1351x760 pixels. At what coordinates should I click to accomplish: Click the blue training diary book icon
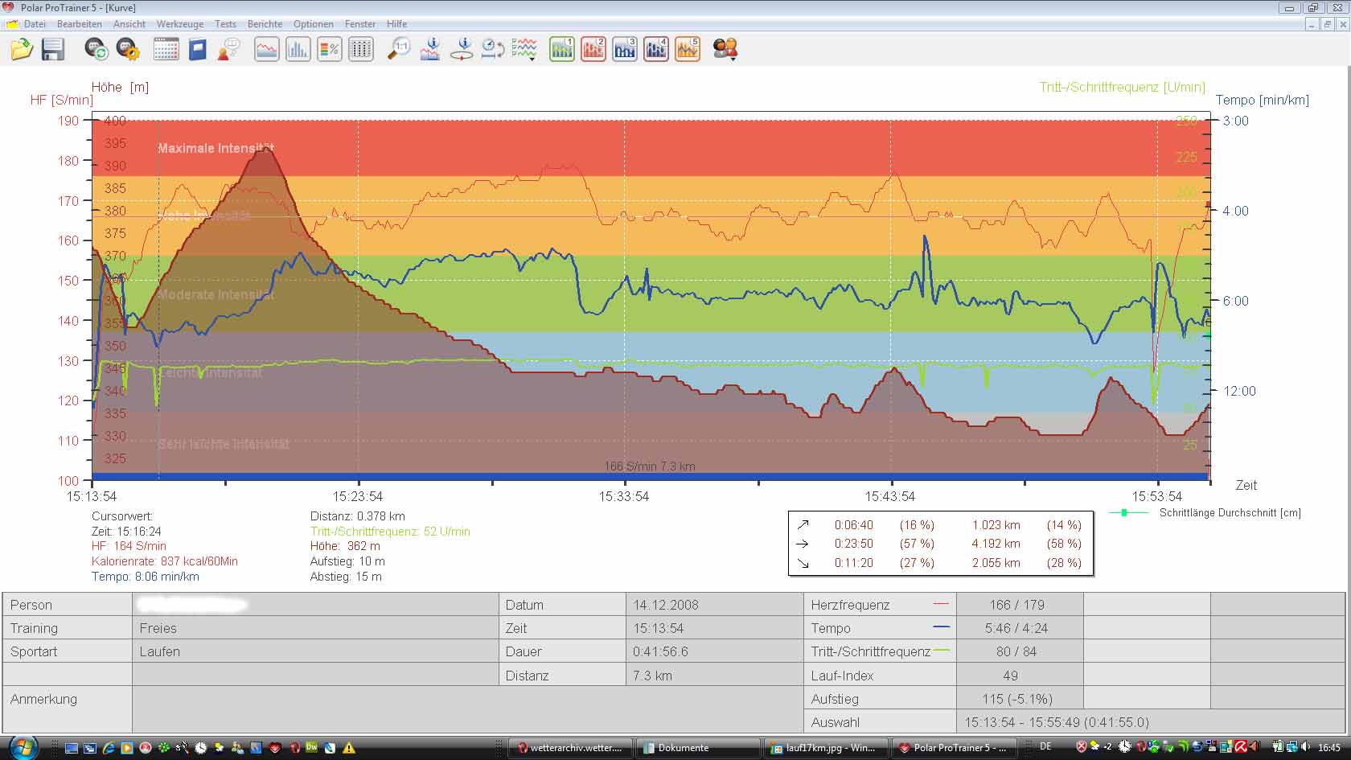click(x=197, y=50)
